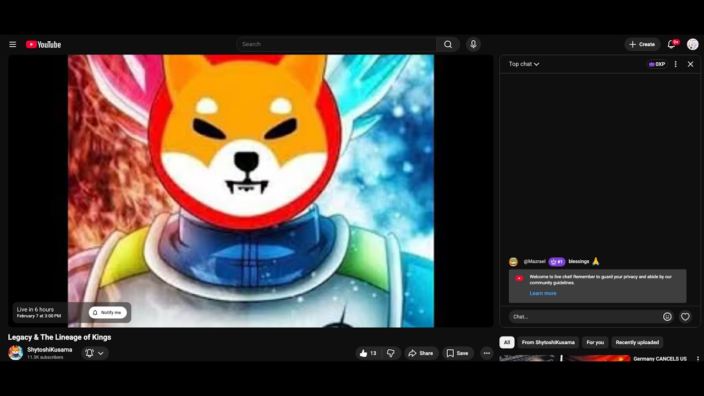The width and height of the screenshot is (704, 396).
Task: Click the chat welcome message text
Action: (601, 279)
